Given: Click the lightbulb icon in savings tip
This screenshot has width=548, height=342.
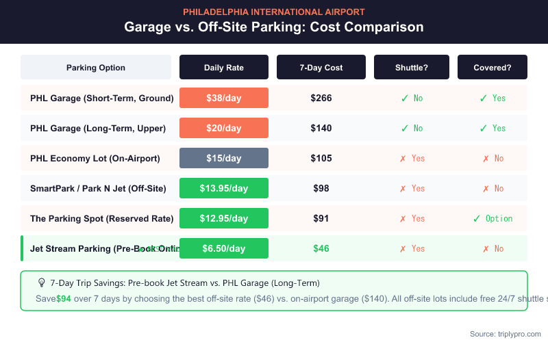Looking at the screenshot, I should pyautogui.click(x=41, y=282).
